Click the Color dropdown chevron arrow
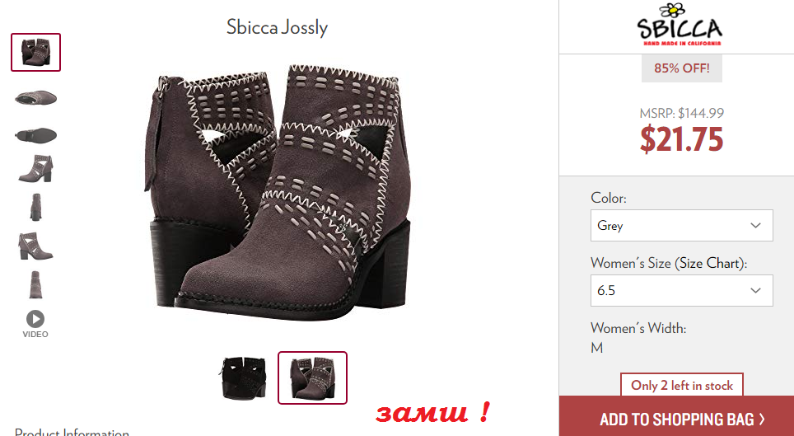 point(755,225)
